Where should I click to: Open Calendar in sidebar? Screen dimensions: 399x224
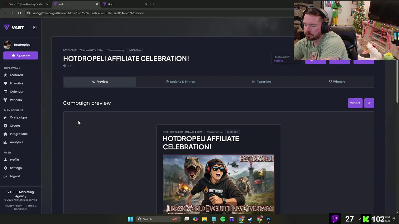point(14,91)
